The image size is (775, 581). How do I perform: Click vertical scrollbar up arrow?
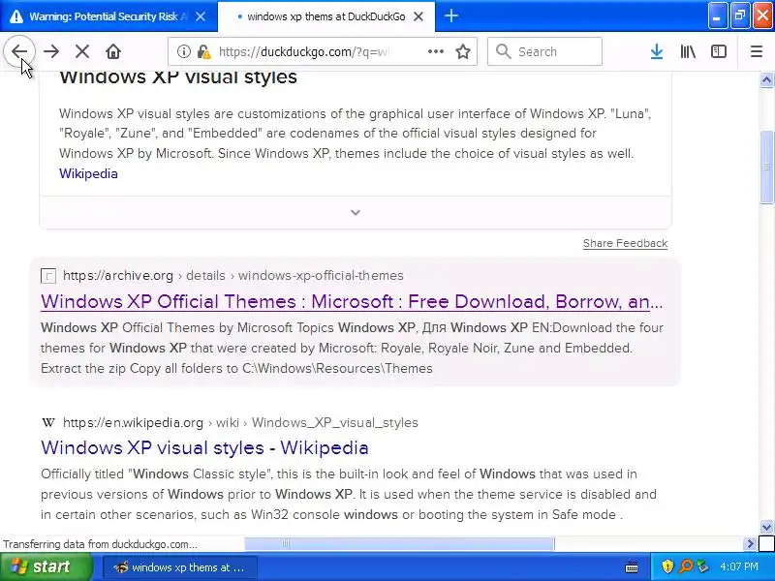coord(766,79)
